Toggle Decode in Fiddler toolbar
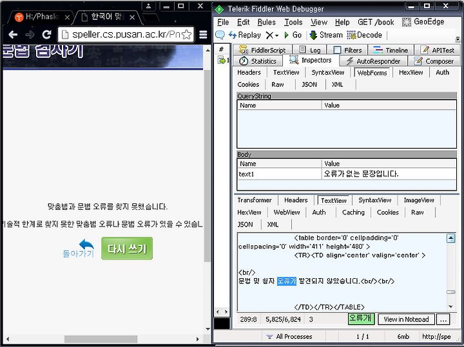The height and width of the screenshot is (347, 464). click(x=364, y=35)
